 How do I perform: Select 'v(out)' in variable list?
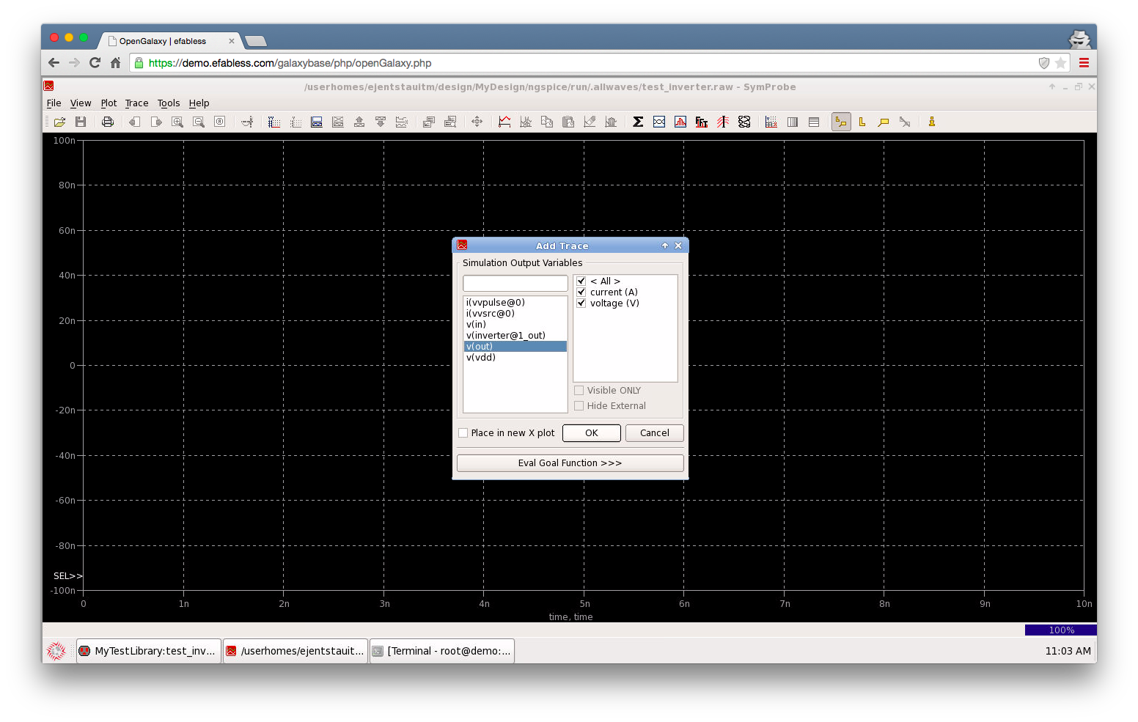coord(515,346)
